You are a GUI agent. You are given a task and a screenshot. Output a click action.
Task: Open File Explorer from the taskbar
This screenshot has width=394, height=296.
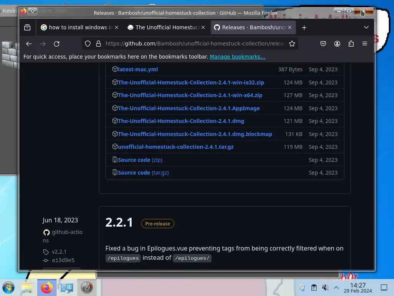[x=27, y=288]
